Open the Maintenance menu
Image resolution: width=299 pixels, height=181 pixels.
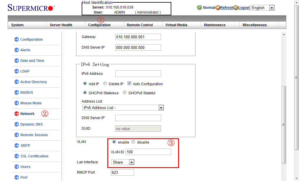pos(215,25)
